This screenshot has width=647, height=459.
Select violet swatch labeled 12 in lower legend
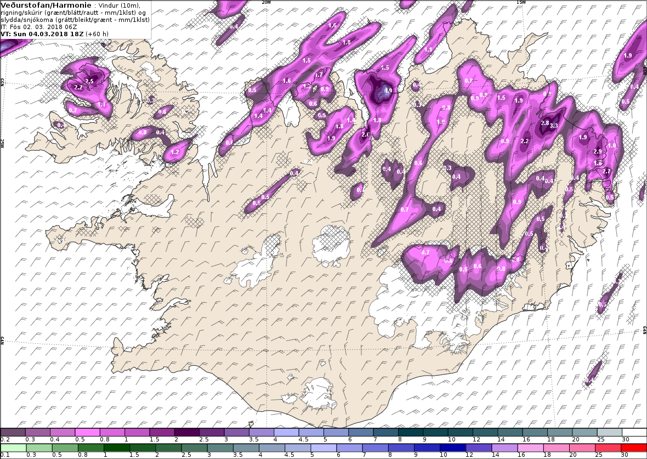pyautogui.click(x=479, y=448)
